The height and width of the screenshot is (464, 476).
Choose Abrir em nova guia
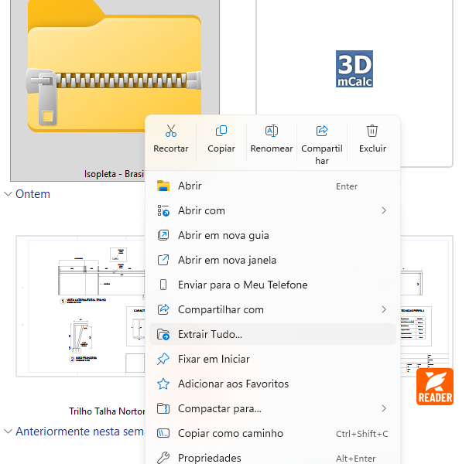pyautogui.click(x=223, y=235)
